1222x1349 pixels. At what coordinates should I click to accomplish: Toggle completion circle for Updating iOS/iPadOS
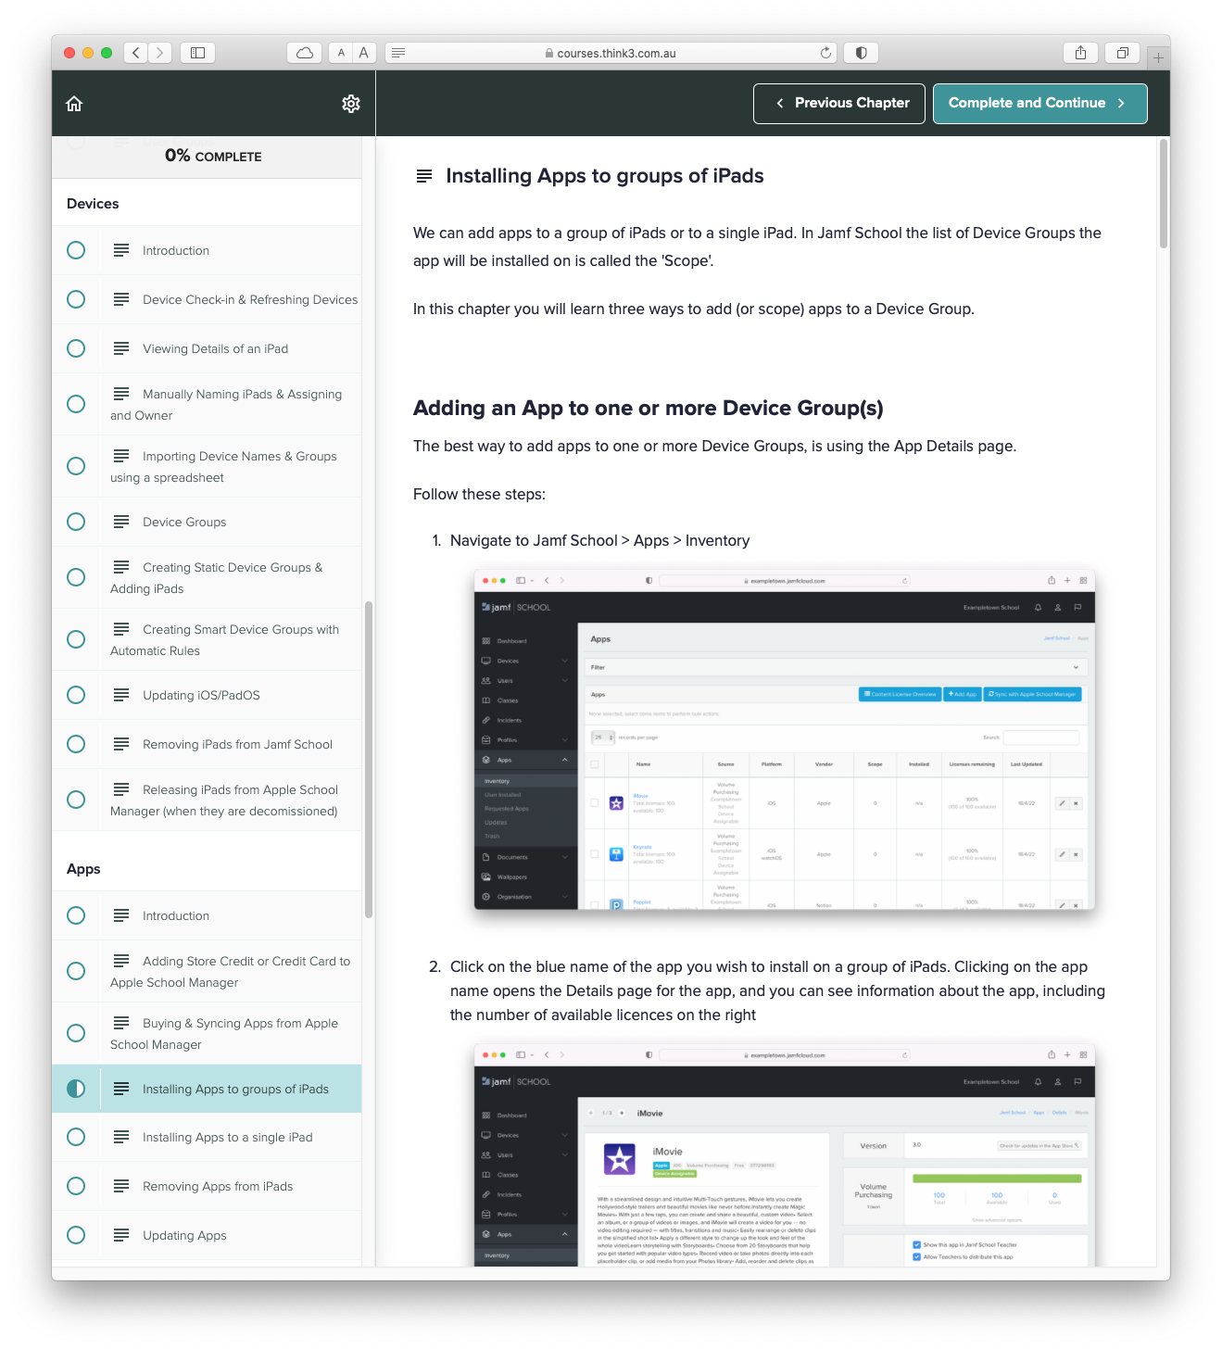76,695
